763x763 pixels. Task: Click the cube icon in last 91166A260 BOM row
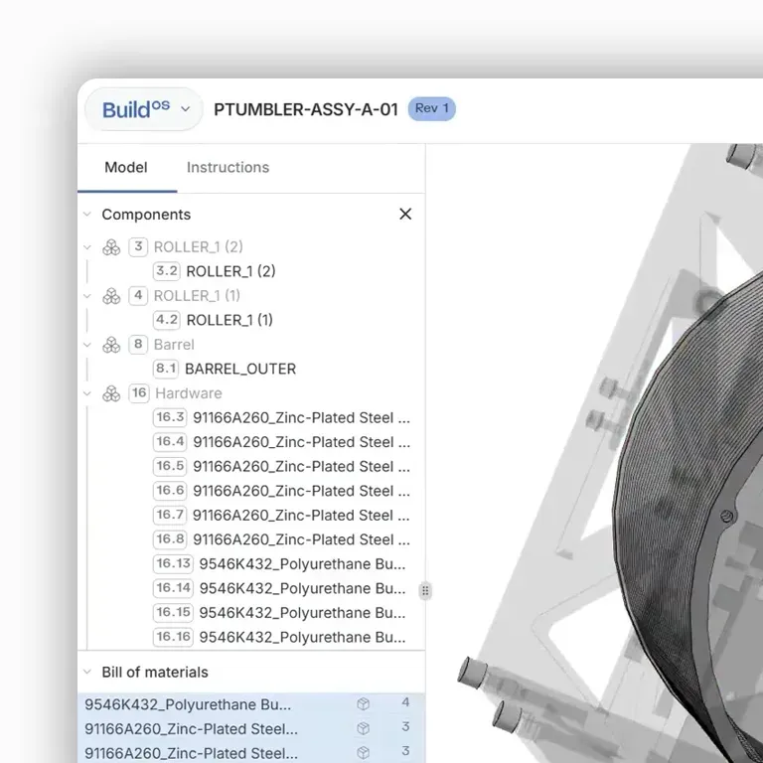tap(364, 753)
